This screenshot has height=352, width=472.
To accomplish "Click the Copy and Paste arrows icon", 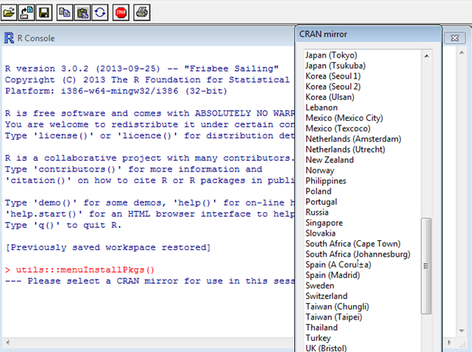I will pyautogui.click(x=100, y=12).
